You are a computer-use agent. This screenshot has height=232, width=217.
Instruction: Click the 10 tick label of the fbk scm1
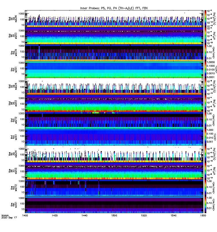pos(23,209)
